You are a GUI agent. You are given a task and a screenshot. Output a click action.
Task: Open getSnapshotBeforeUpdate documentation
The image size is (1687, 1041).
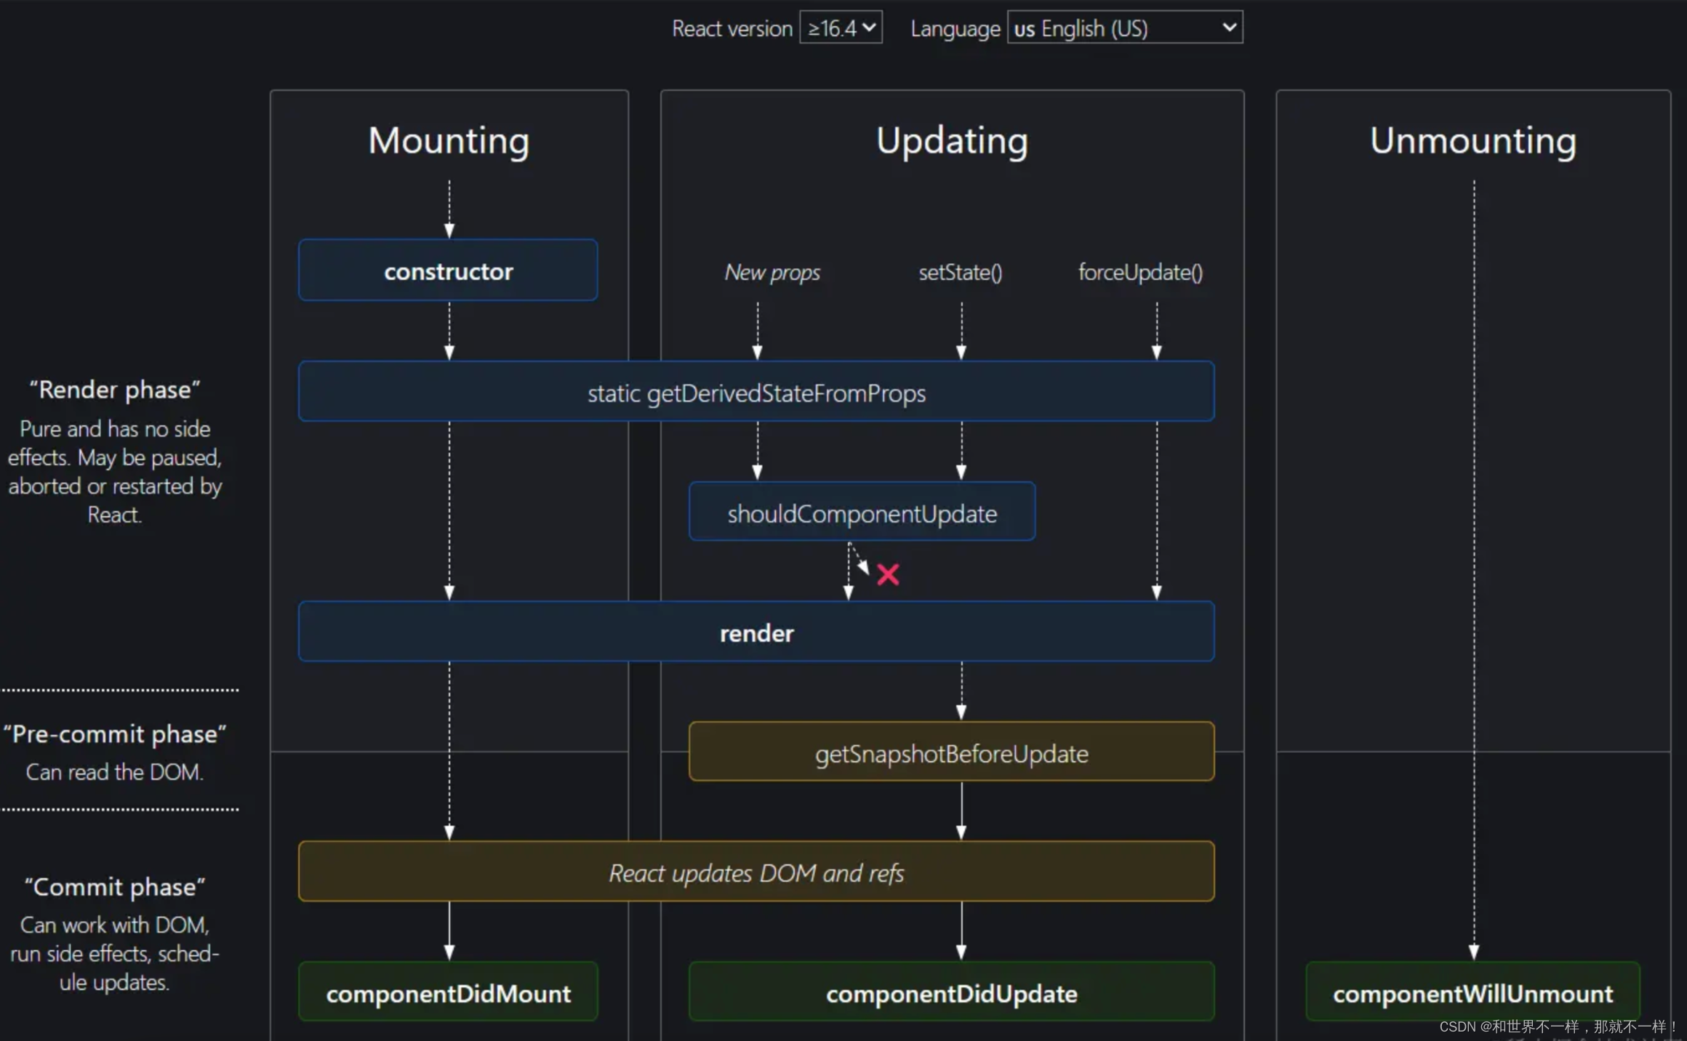point(952,753)
